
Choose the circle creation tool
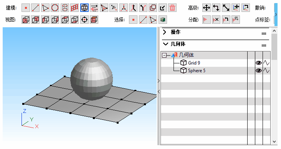click(x=55, y=8)
